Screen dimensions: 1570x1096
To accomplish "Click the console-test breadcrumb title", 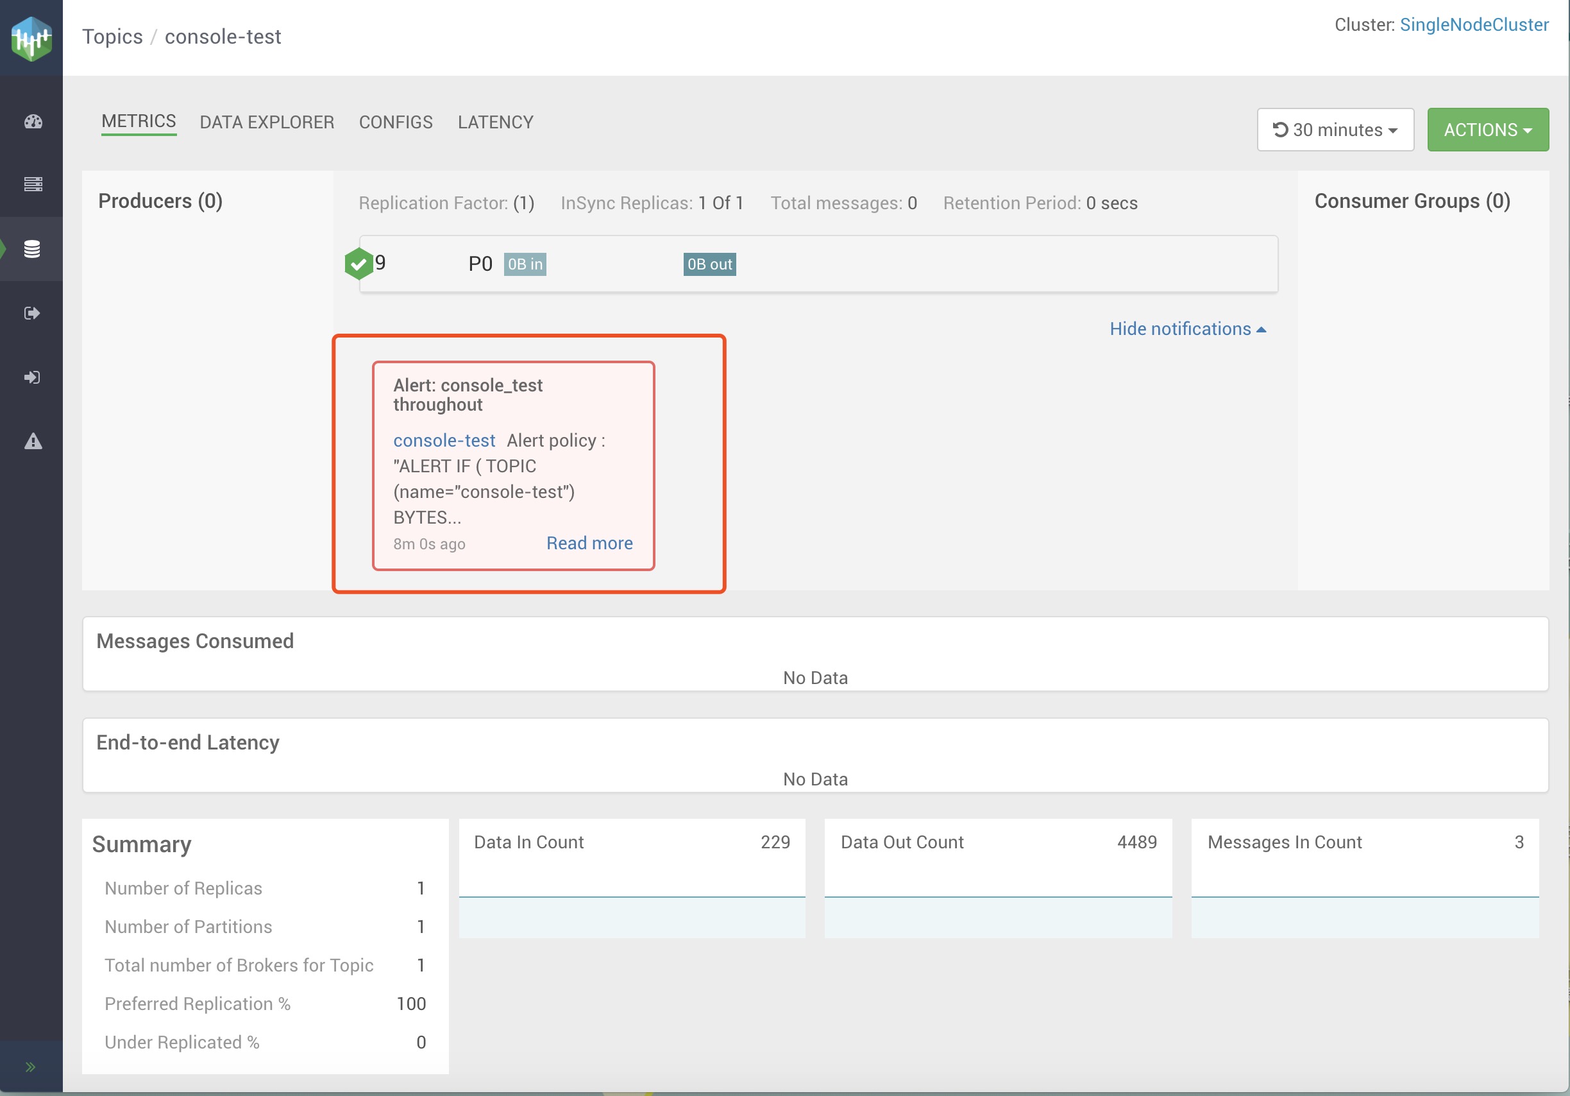I will coord(223,37).
